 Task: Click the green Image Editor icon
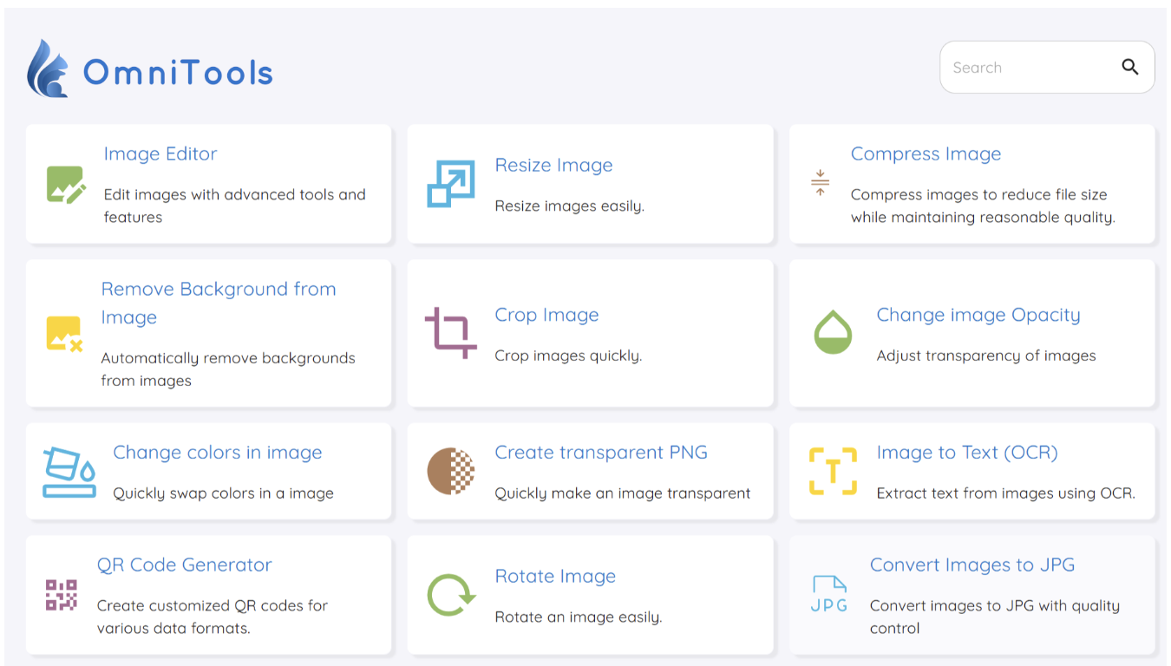66,185
